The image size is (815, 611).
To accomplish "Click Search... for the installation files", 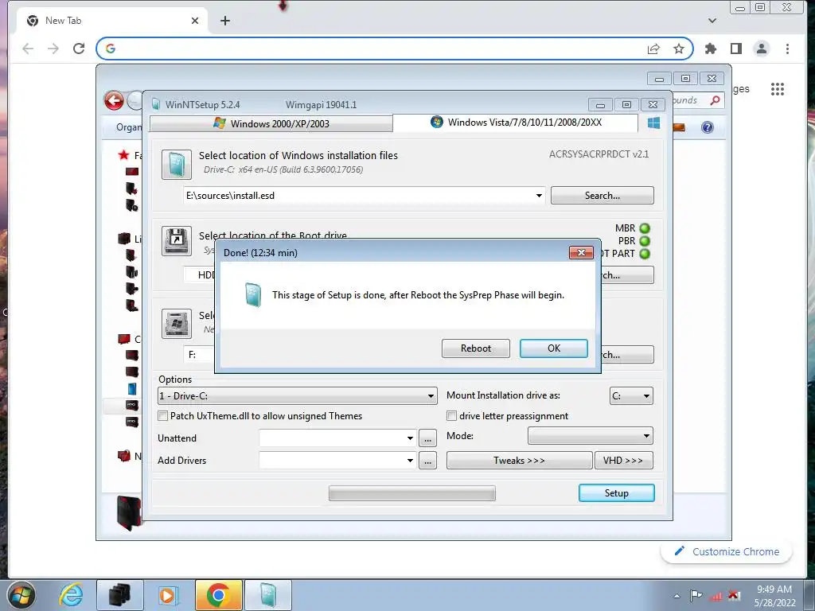I will (602, 196).
